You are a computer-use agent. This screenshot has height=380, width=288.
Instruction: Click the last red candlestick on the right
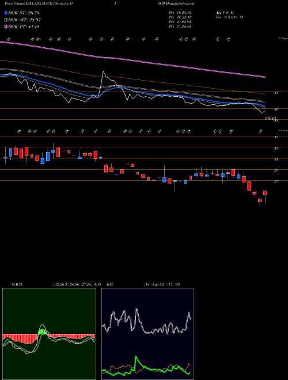point(265,193)
